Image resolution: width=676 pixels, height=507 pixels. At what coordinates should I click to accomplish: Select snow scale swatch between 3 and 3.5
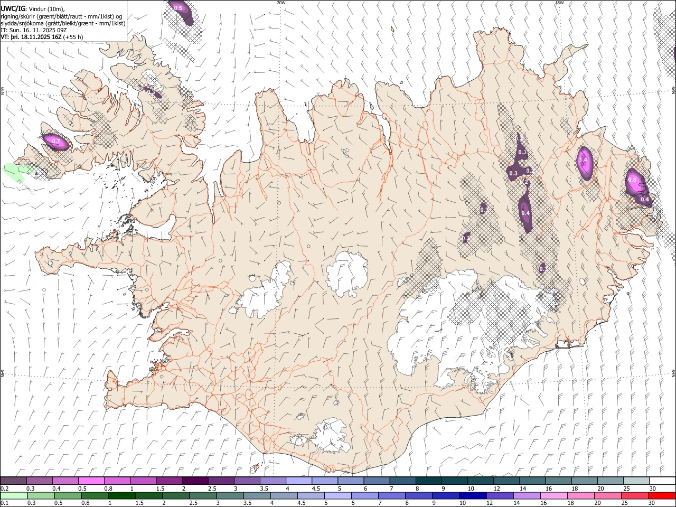tap(247, 481)
